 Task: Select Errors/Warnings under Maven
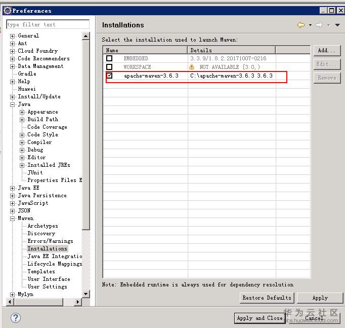50,241
